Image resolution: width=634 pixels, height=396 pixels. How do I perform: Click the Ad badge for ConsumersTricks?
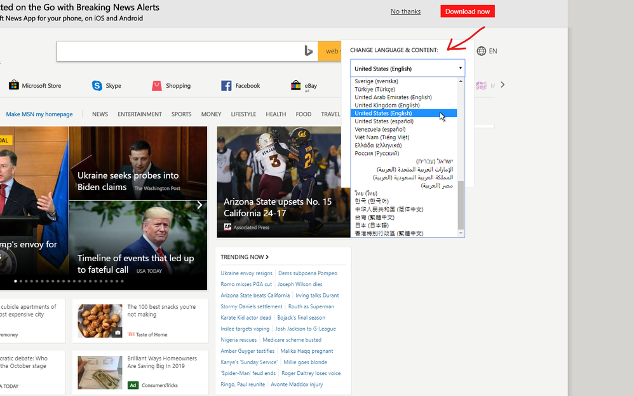click(x=133, y=385)
